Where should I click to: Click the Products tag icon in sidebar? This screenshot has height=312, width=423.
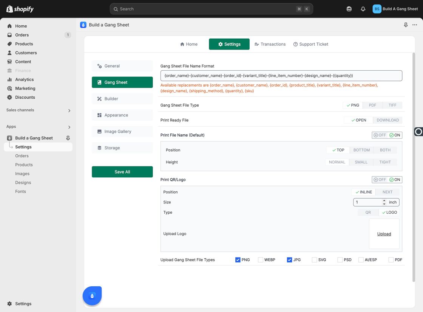pyautogui.click(x=9, y=44)
